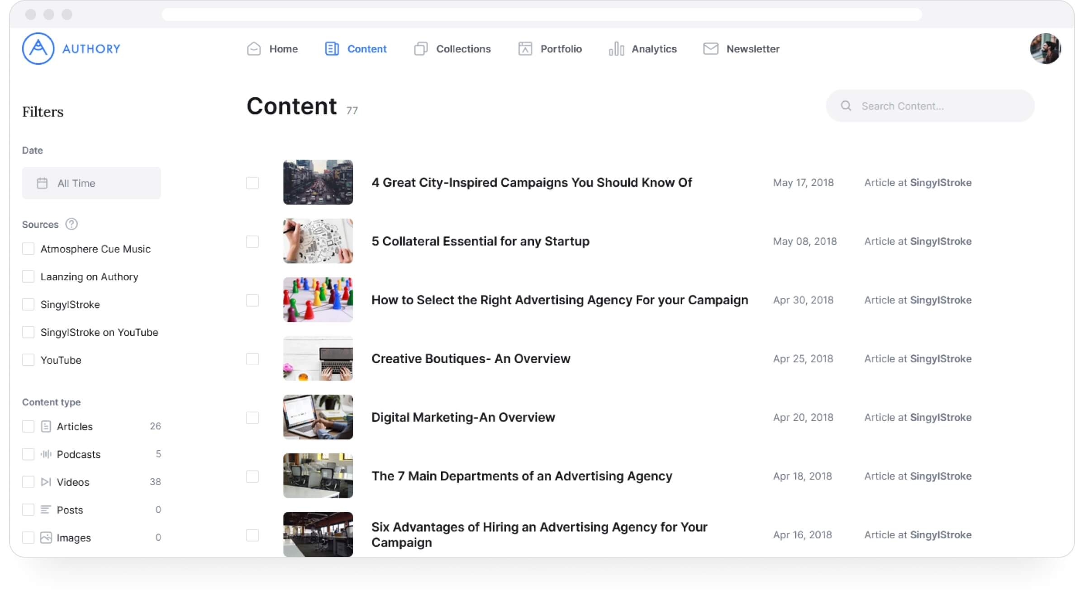Focus the Search Content field
Image resolution: width=1084 pixels, height=603 pixels.
point(930,106)
